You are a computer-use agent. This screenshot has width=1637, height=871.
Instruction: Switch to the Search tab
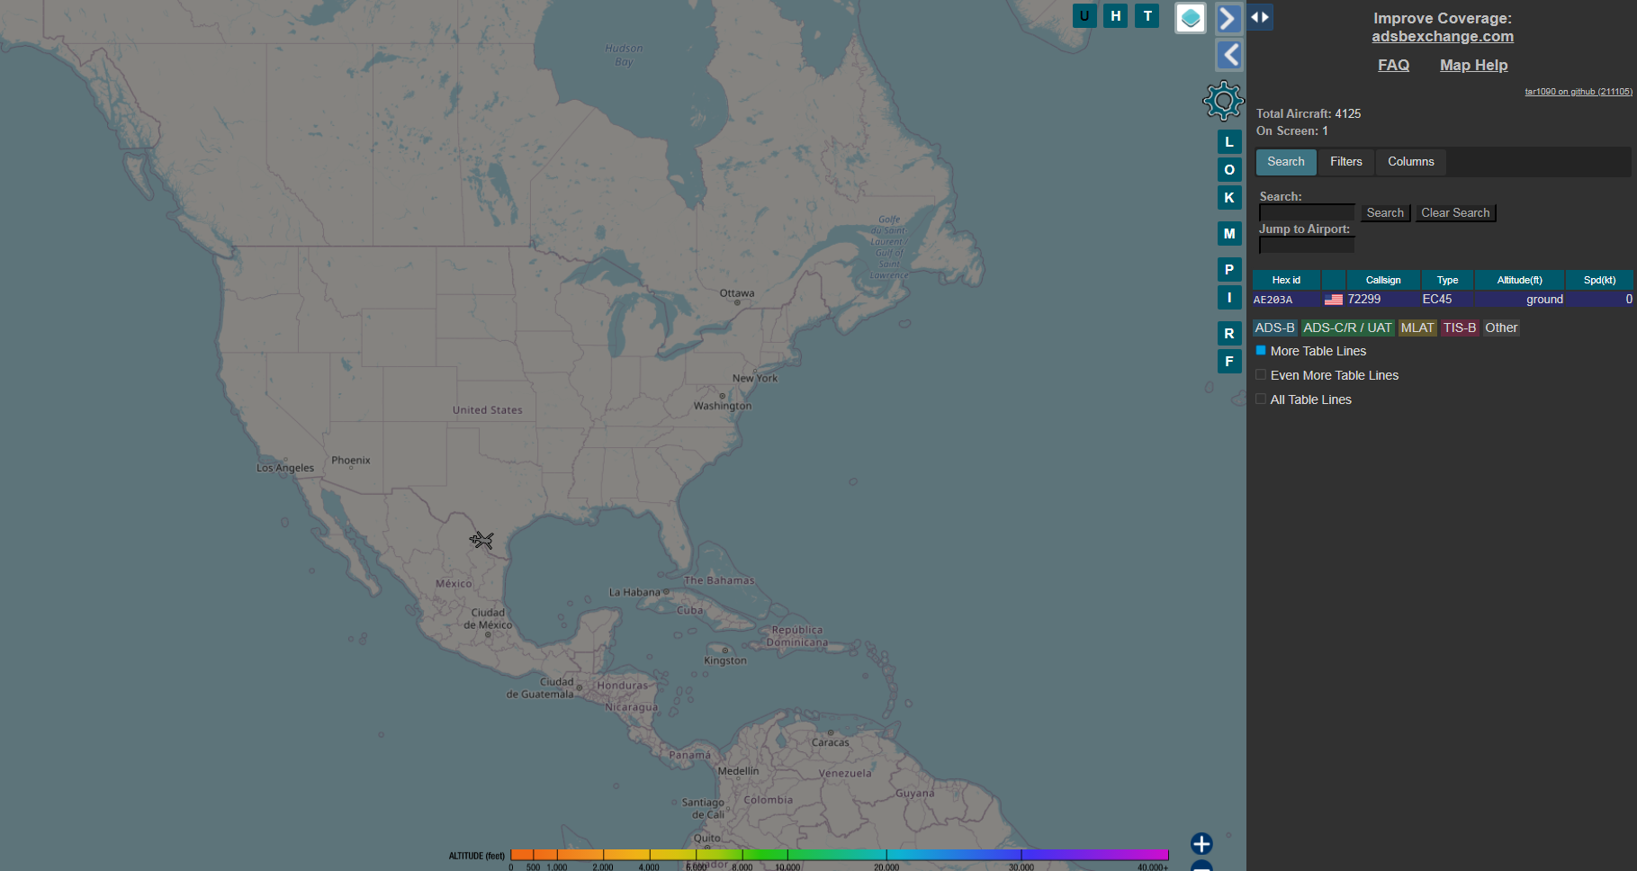(1286, 162)
